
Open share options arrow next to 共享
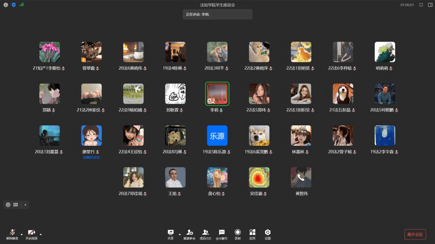point(179,234)
